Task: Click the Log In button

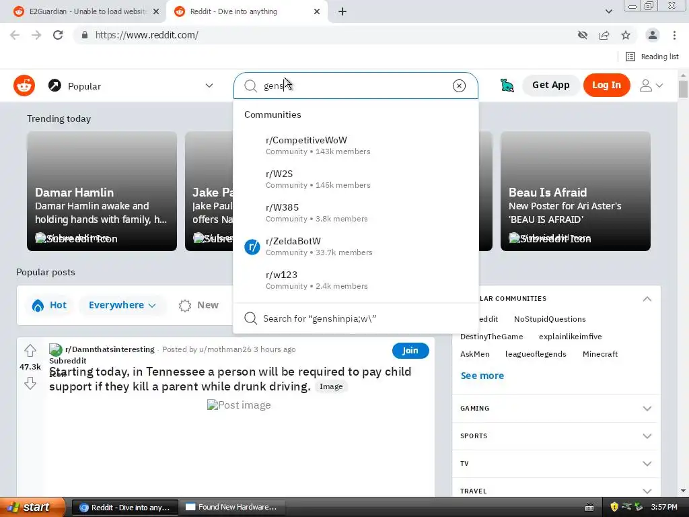Action: pos(606,85)
